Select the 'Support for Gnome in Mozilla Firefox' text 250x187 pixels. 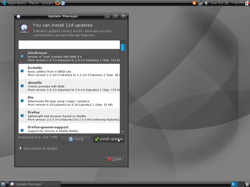pyautogui.click(x=53, y=131)
